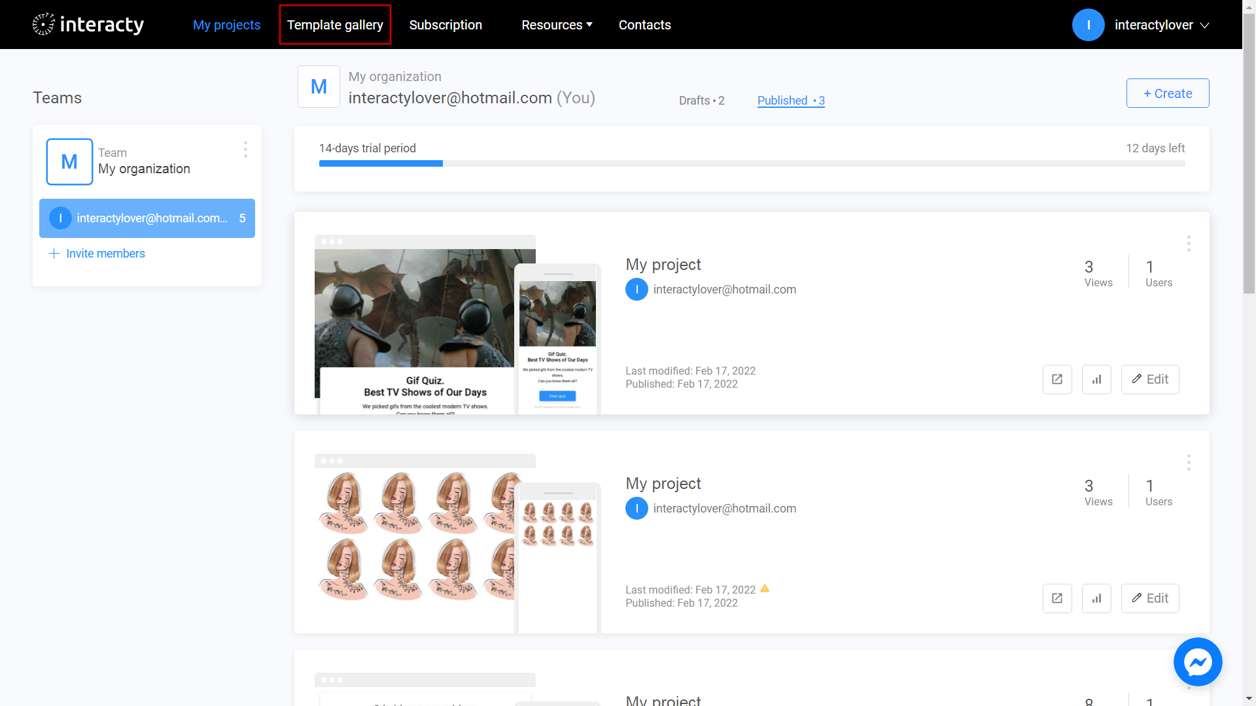Image resolution: width=1256 pixels, height=706 pixels.
Task: Click the analytics icon for first project
Action: pyautogui.click(x=1097, y=379)
